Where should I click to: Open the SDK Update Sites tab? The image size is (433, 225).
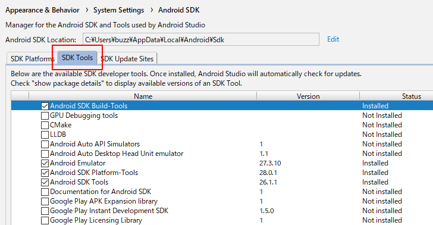[x=127, y=58]
